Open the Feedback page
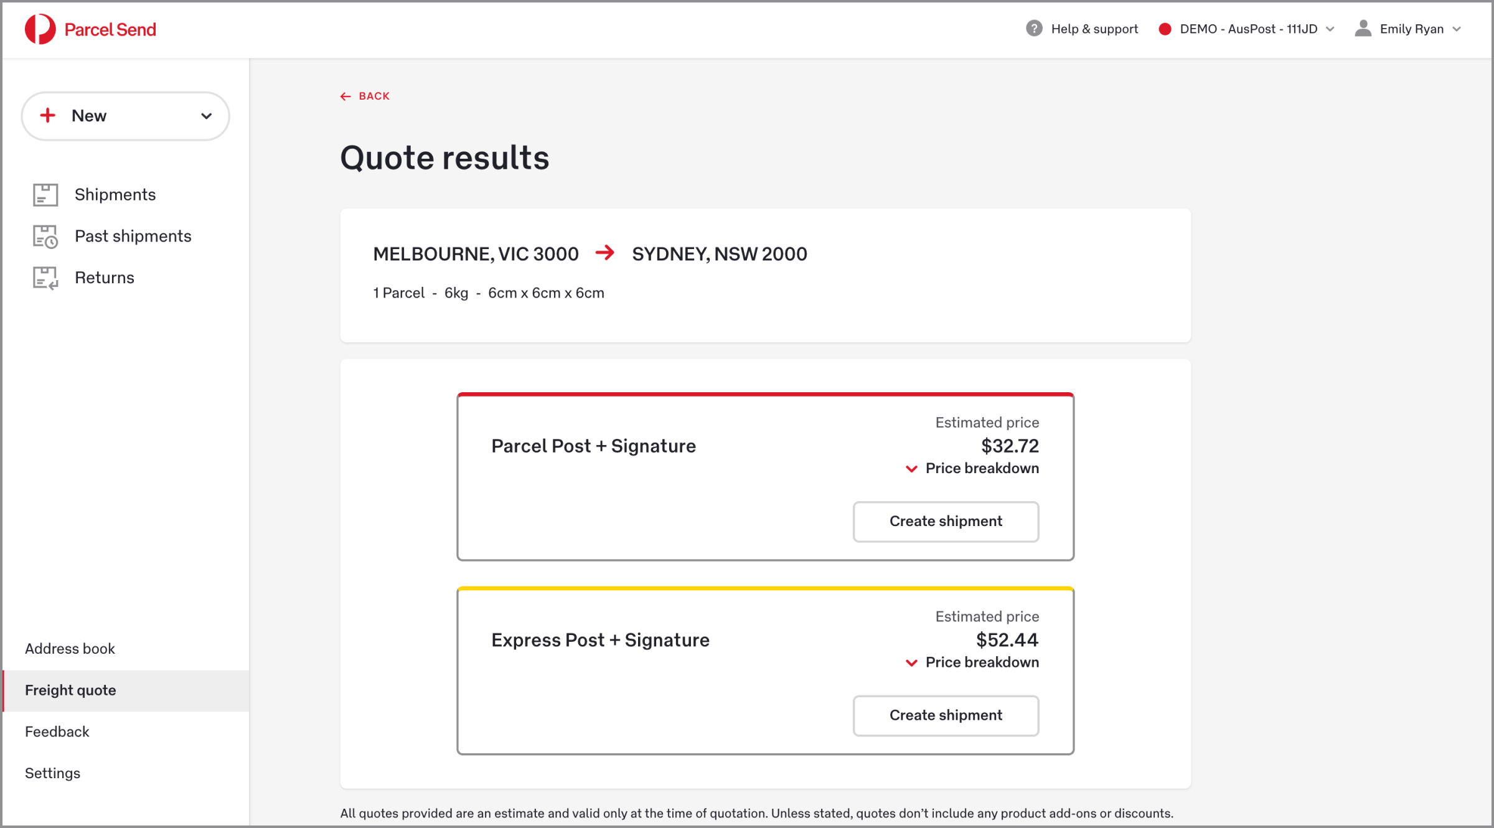 (57, 732)
